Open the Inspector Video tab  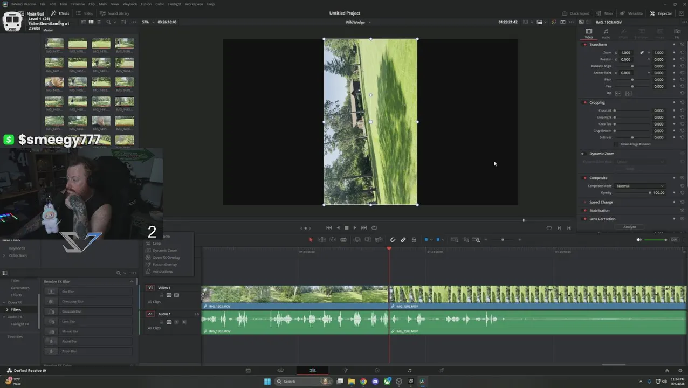589,33
